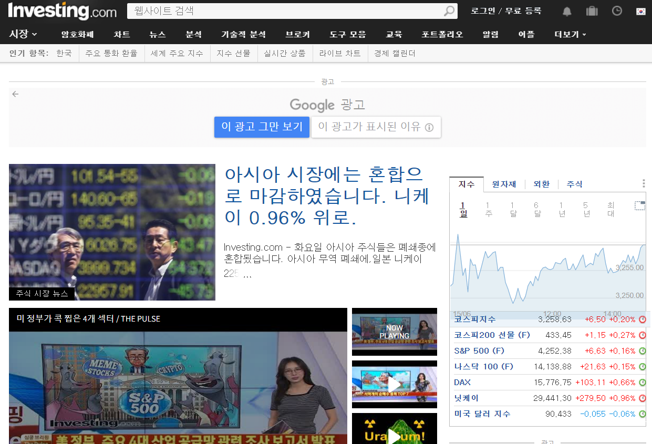This screenshot has width=652, height=444.
Task: Open the 기술적 분석 menu
Action: (243, 35)
